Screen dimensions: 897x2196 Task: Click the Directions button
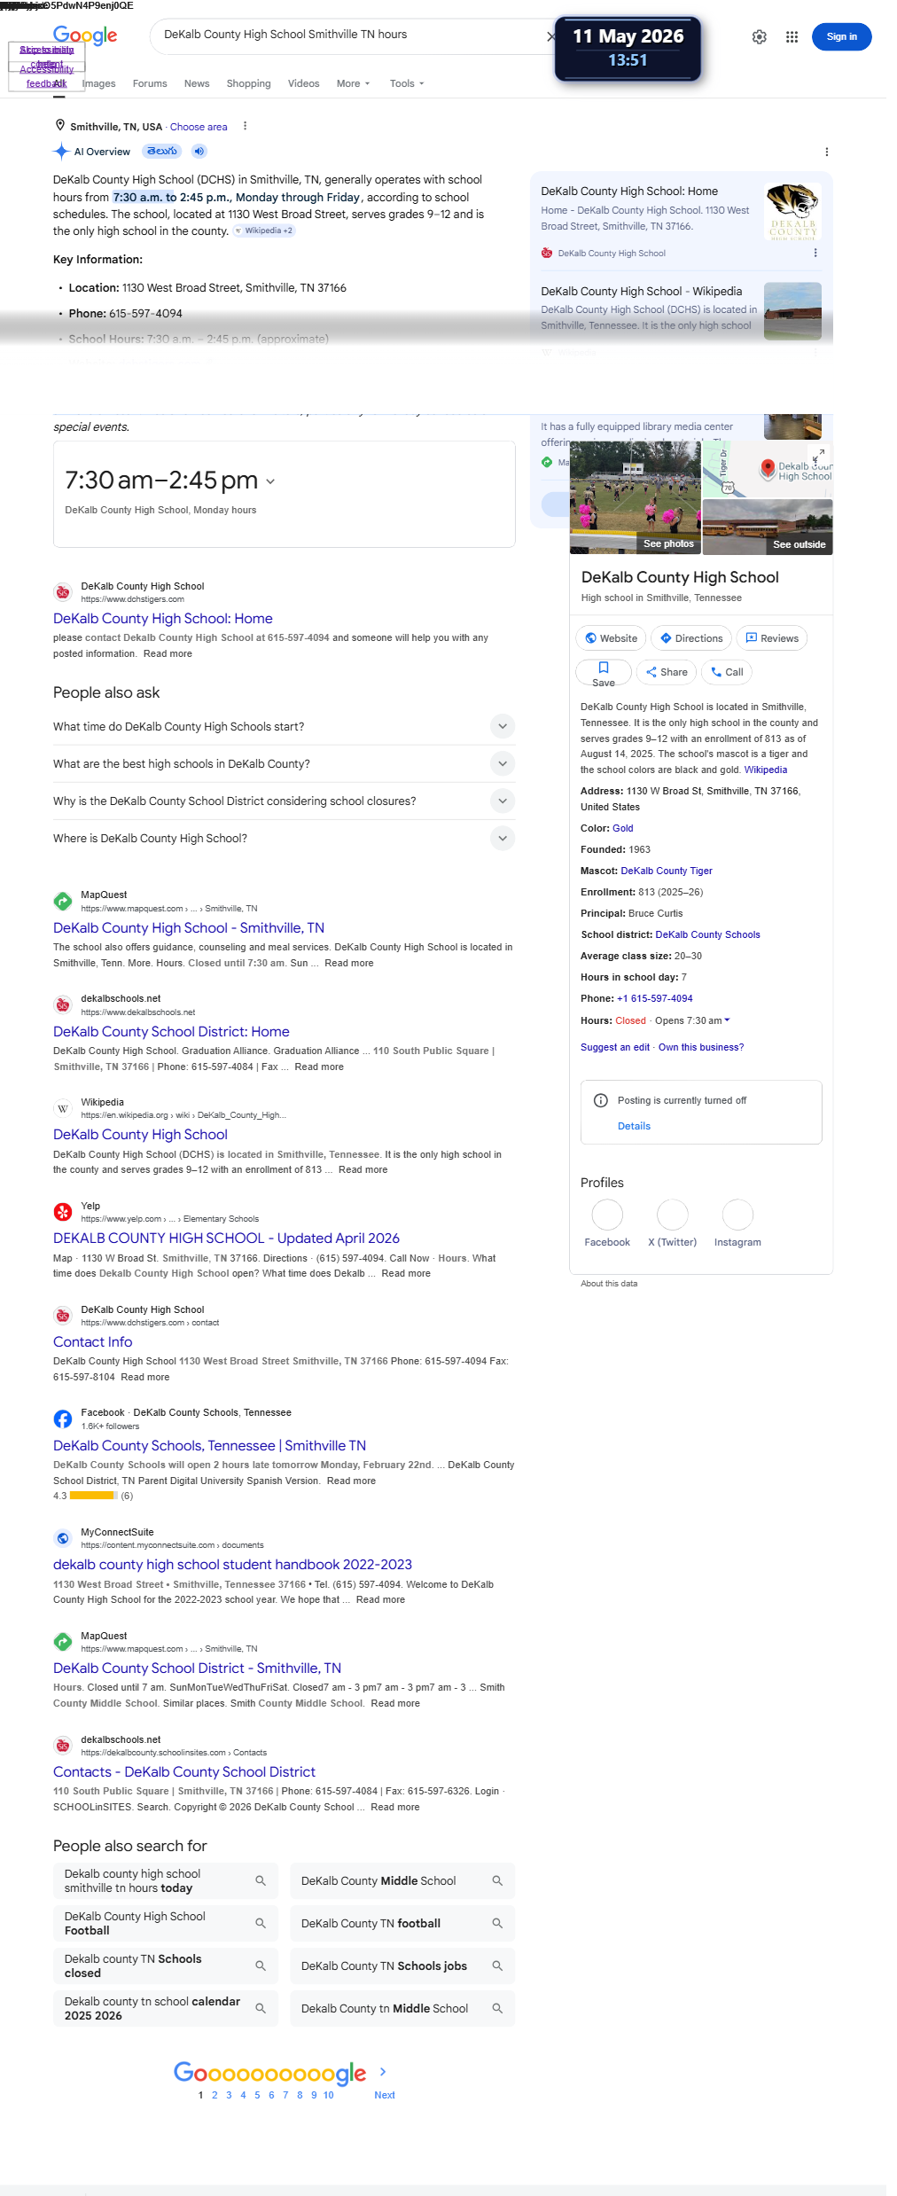click(691, 638)
